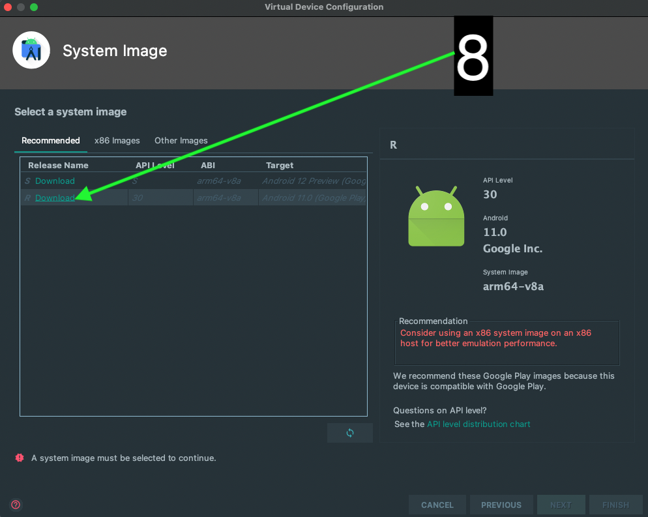Screen dimensions: 648x517
Task: Select the Android 12 Preview row
Action: [313, 181]
